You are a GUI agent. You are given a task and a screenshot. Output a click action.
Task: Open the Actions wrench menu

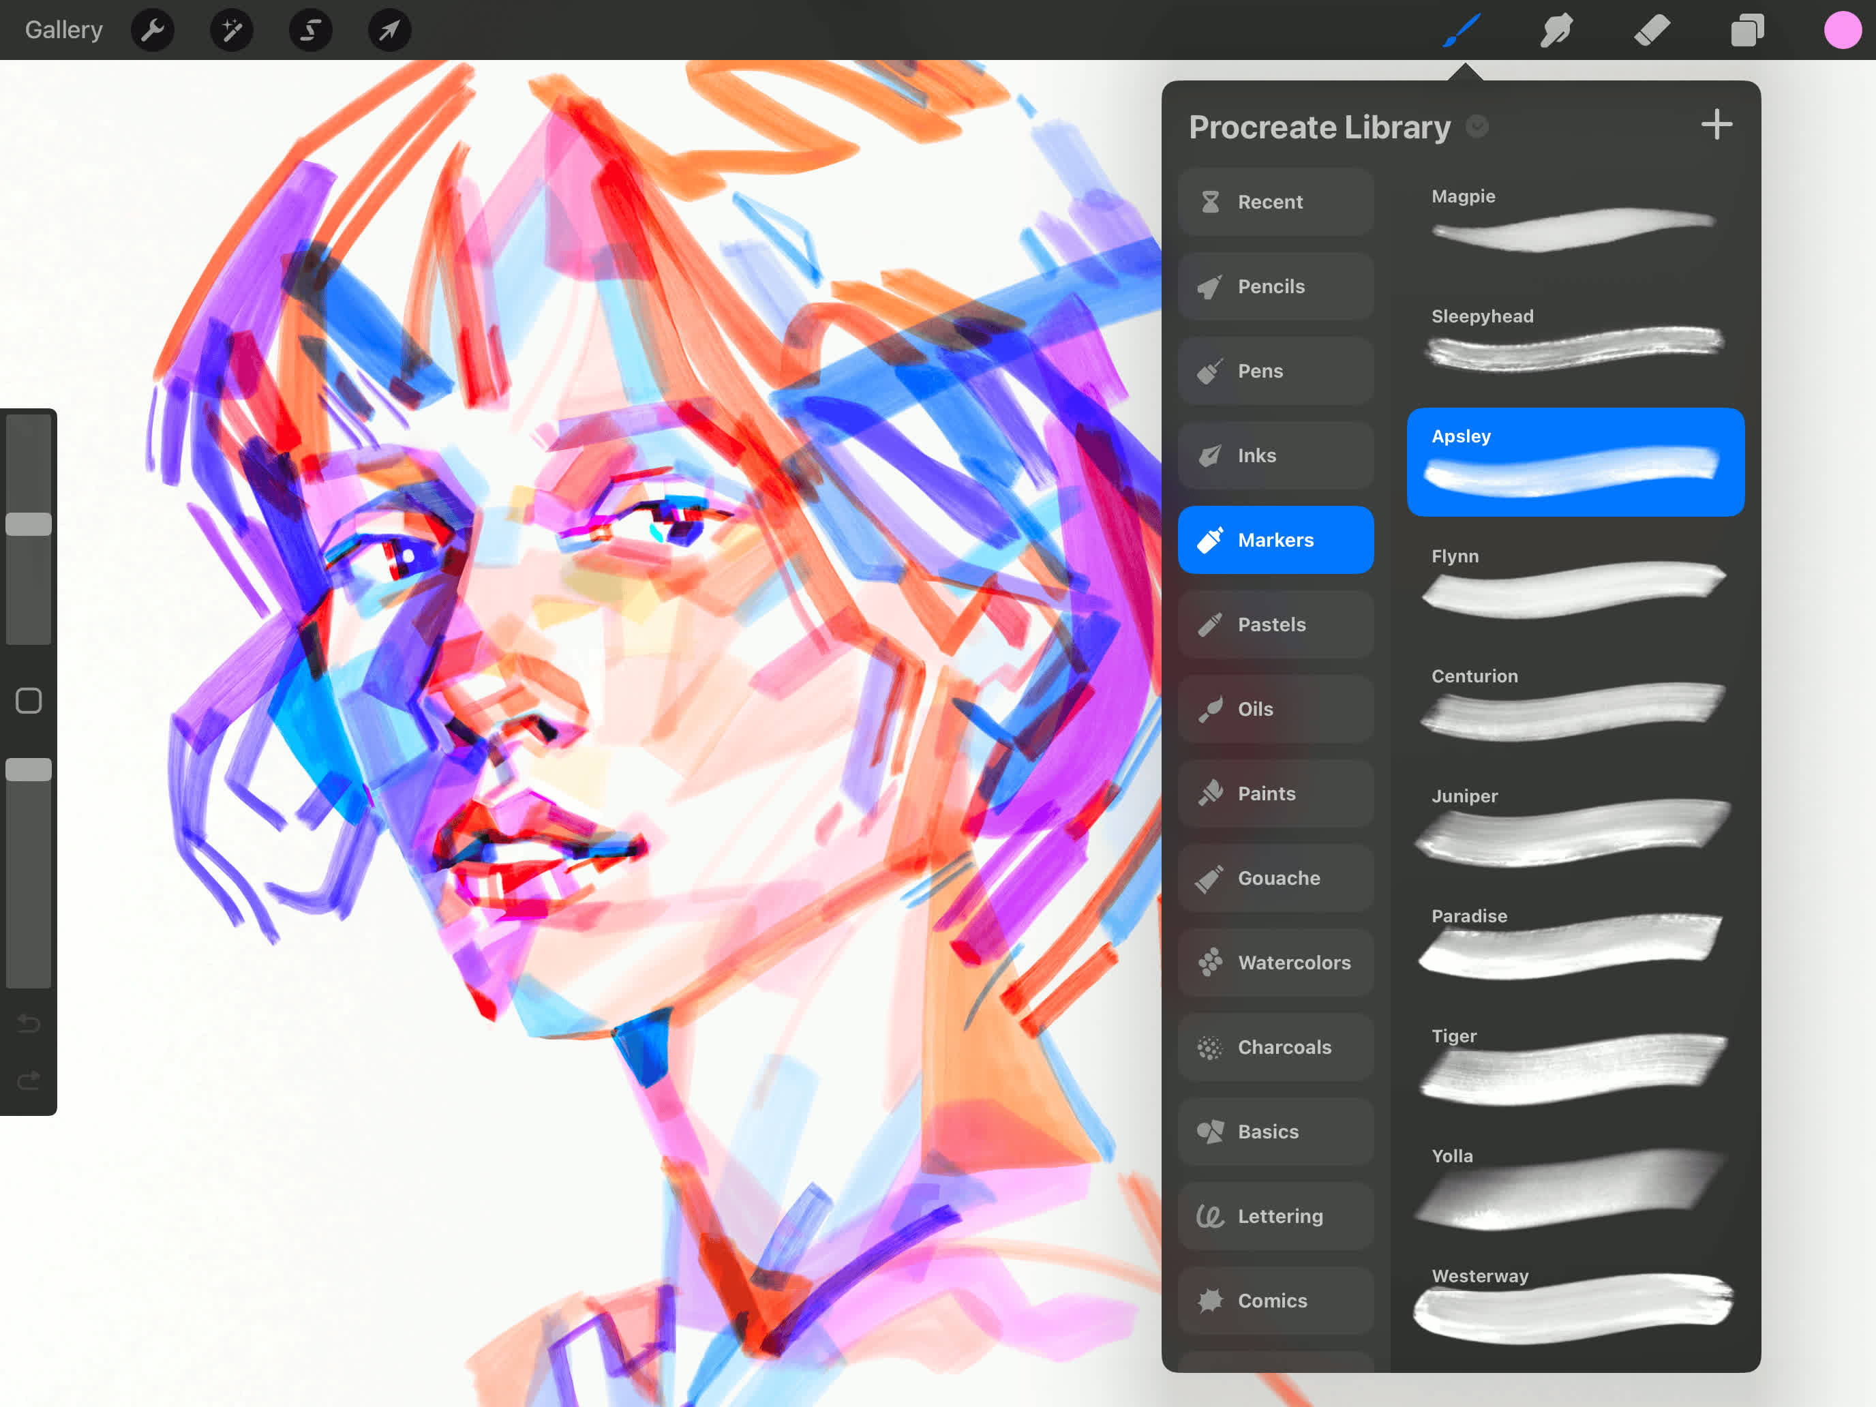point(153,31)
